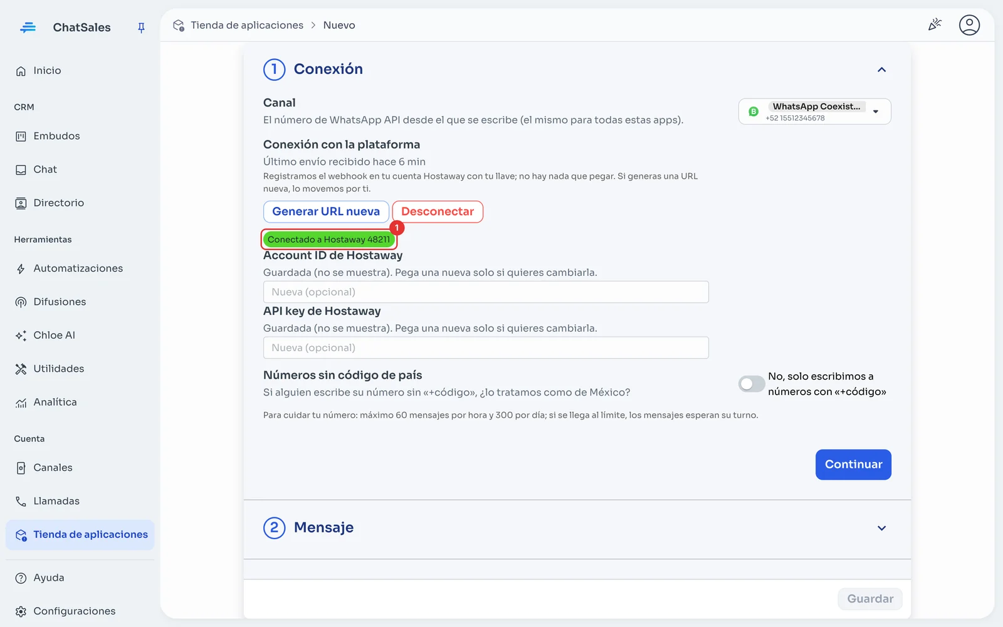
Task: Click the Tienda de aplicaciones sidebar icon
Action: coord(21,535)
